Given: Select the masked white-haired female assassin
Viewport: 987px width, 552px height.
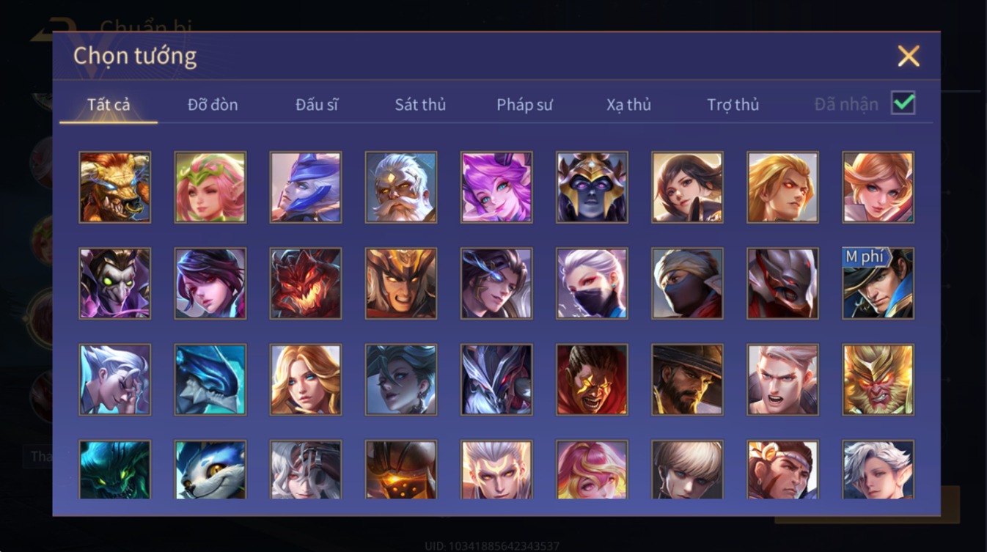Looking at the screenshot, I should coord(592,284).
